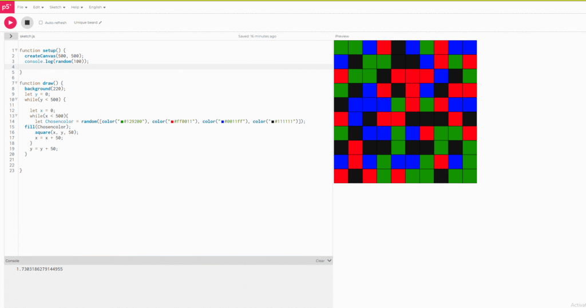Enable the Auto-refresh checkbox

(x=41, y=23)
